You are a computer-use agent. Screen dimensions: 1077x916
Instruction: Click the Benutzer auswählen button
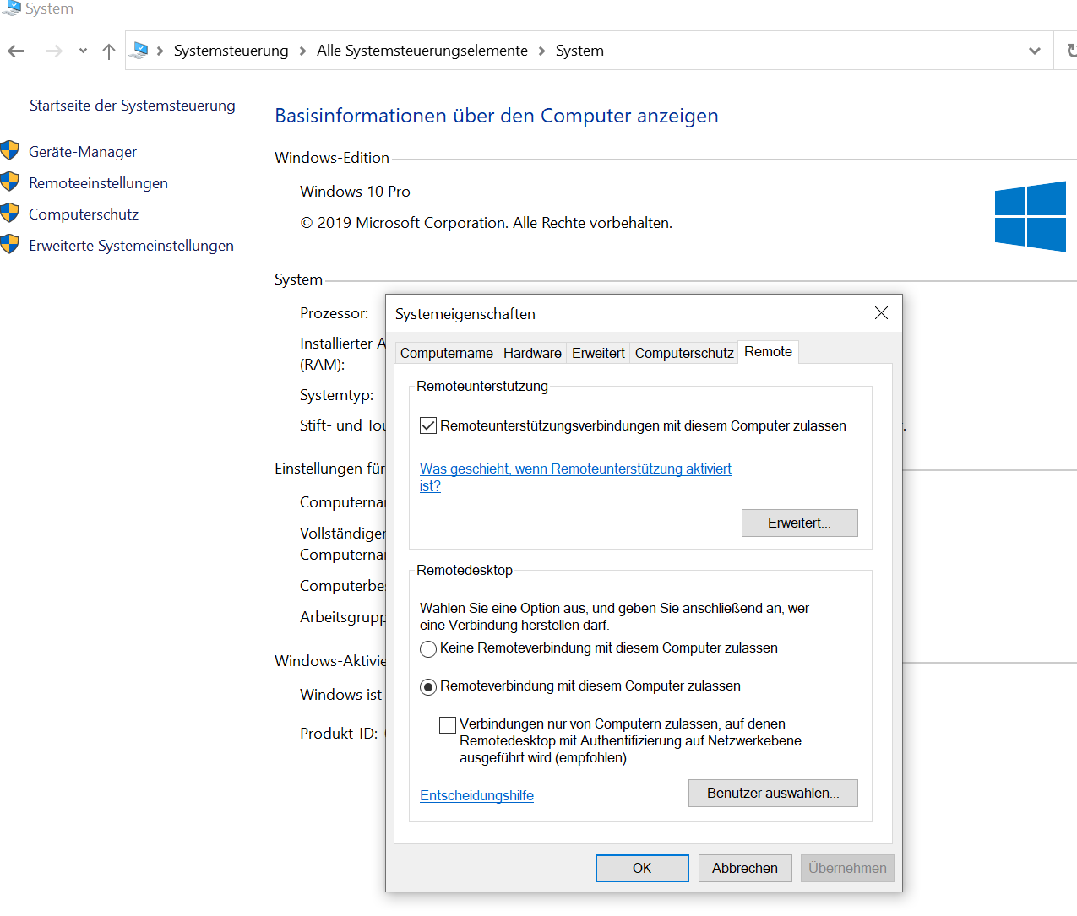click(773, 794)
